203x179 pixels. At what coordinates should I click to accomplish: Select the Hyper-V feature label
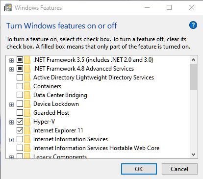pyautogui.click(x=44, y=122)
